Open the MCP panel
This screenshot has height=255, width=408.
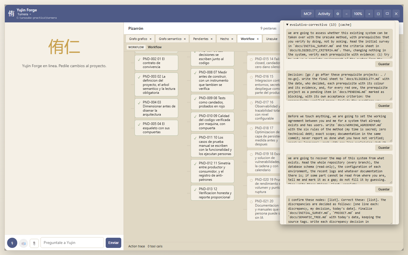pyautogui.click(x=307, y=14)
